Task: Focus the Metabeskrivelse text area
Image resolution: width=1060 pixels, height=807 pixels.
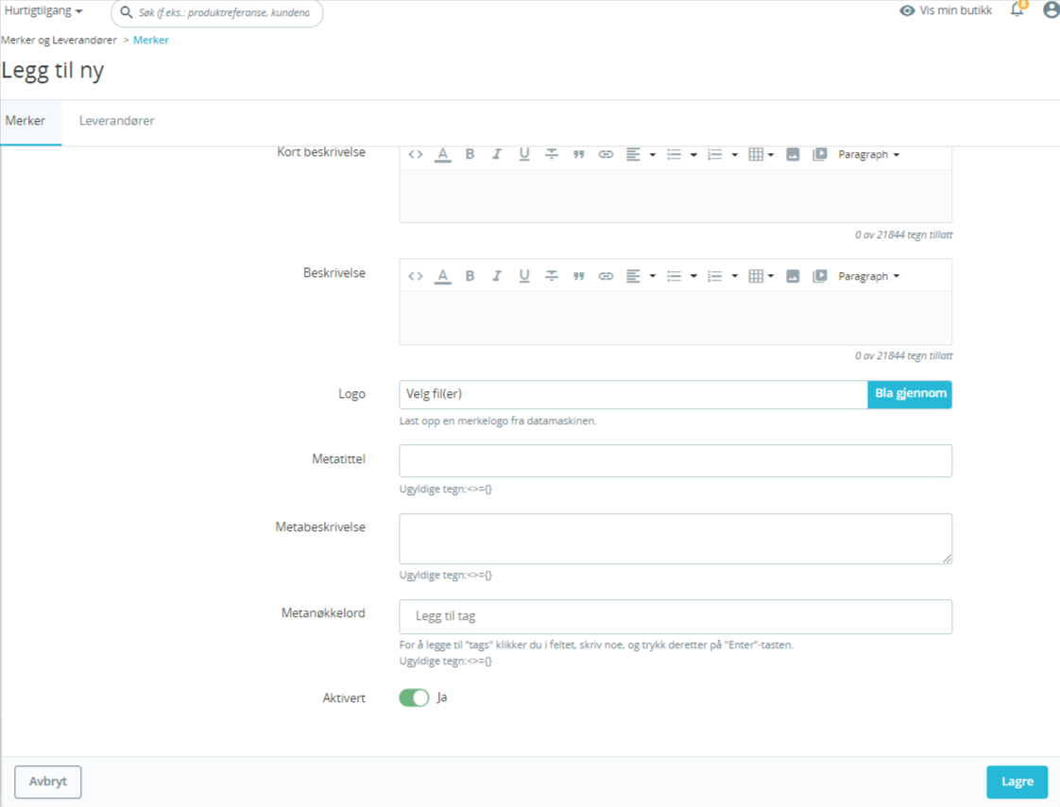Action: coord(675,539)
